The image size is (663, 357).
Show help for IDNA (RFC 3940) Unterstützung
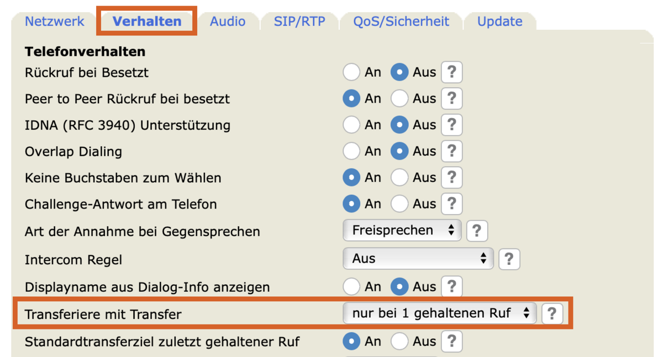(451, 125)
